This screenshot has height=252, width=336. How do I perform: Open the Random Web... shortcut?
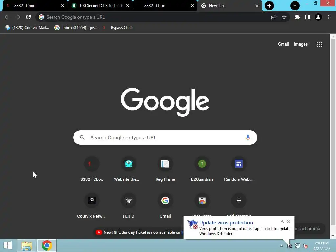(239, 169)
